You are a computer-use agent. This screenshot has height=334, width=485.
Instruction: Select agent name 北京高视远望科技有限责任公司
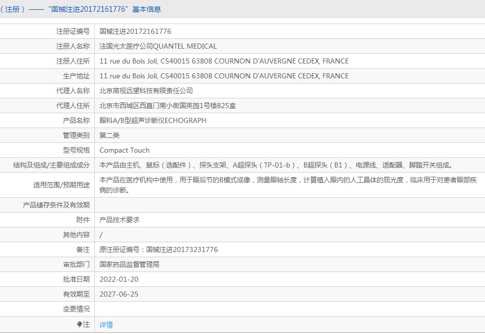click(146, 91)
